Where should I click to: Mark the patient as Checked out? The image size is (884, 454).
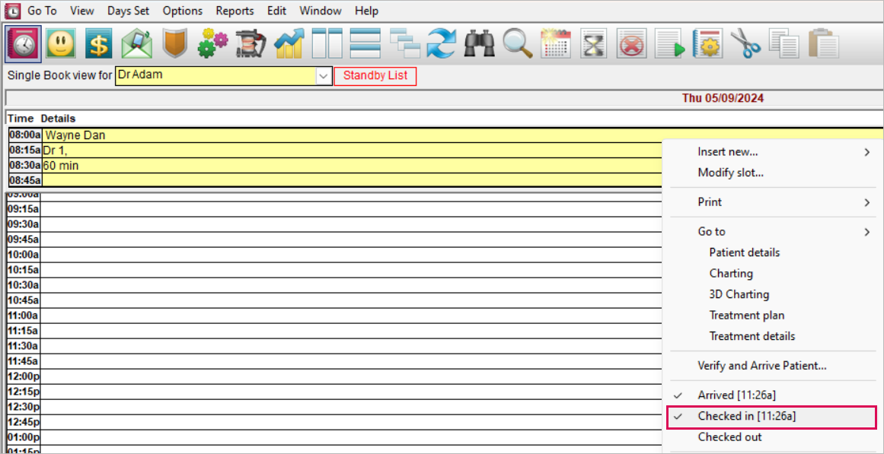point(729,437)
